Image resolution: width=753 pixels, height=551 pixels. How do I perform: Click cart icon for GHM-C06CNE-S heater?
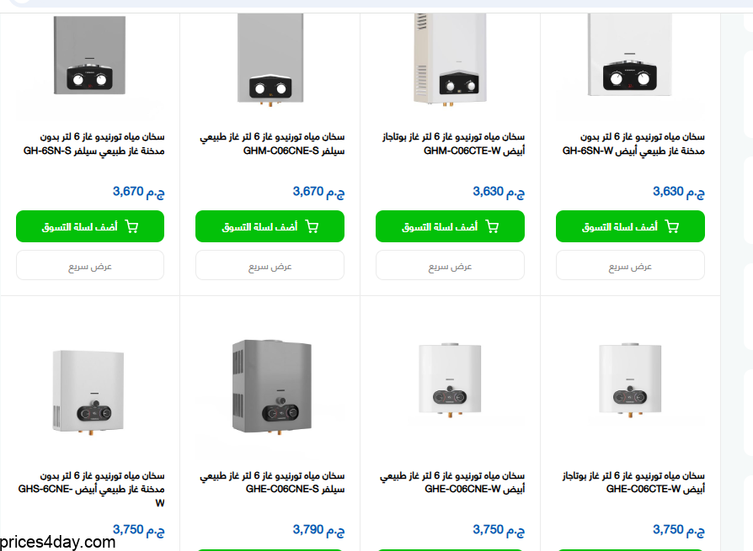point(312,226)
